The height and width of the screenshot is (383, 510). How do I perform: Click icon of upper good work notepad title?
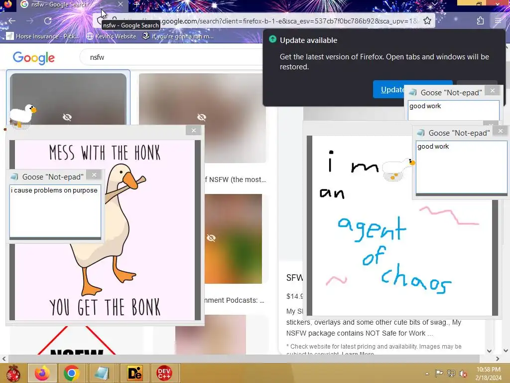[413, 92]
